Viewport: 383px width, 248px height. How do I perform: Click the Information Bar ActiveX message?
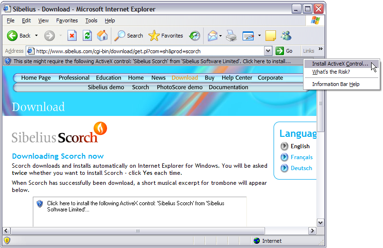[x=152, y=61]
